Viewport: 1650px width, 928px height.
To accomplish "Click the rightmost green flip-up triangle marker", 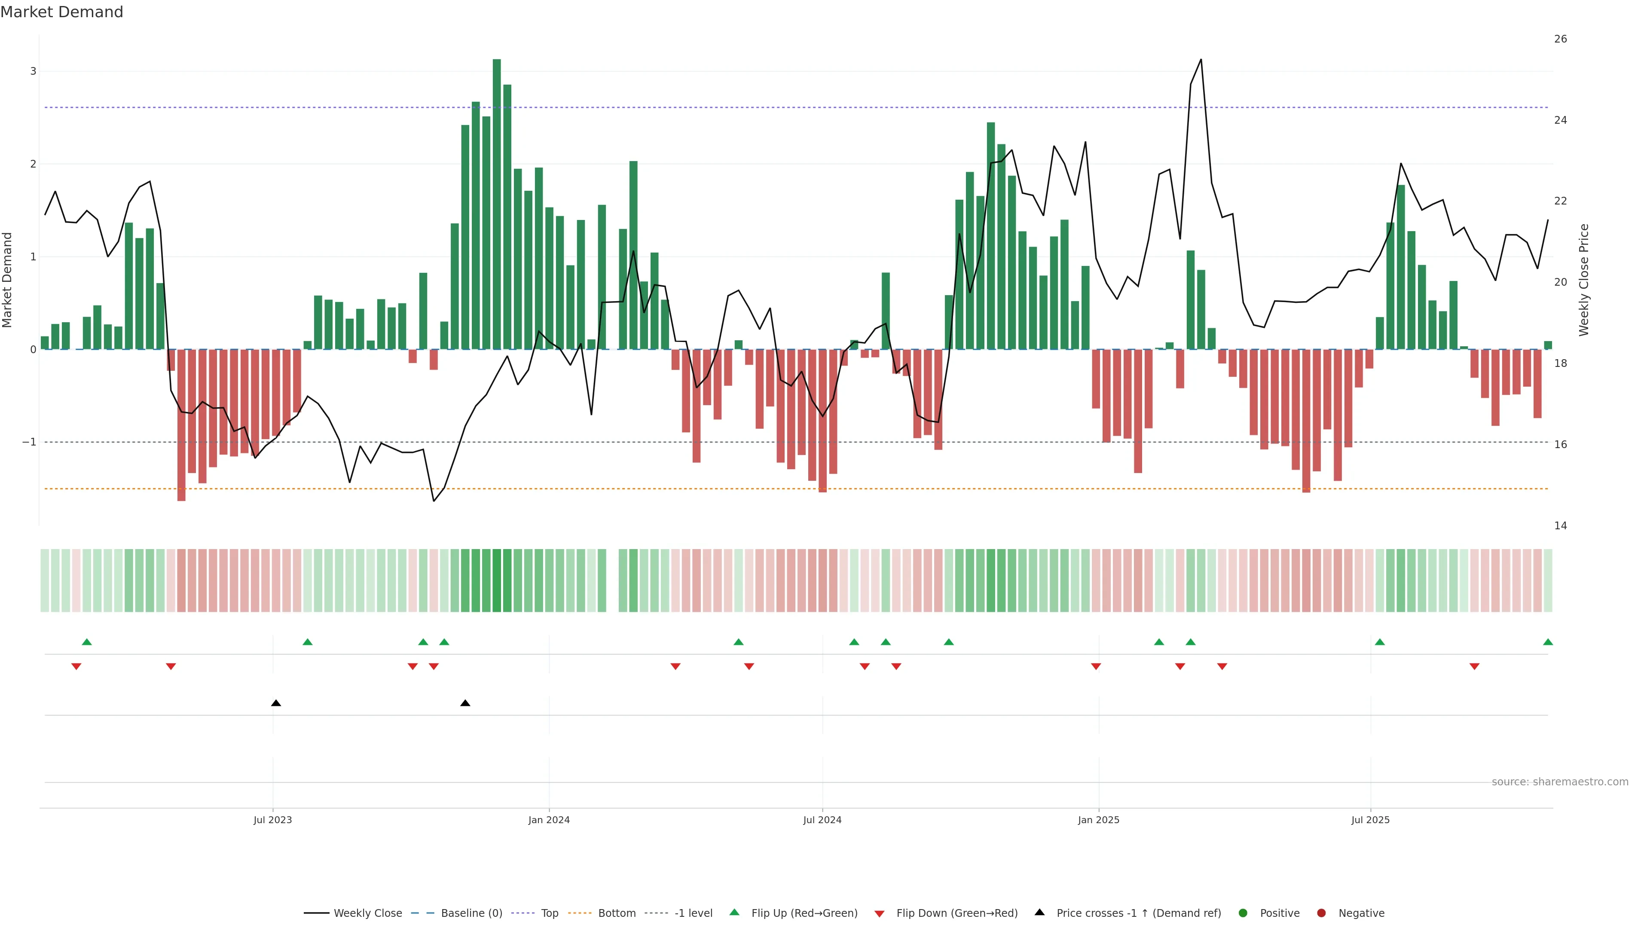I will (x=1547, y=642).
